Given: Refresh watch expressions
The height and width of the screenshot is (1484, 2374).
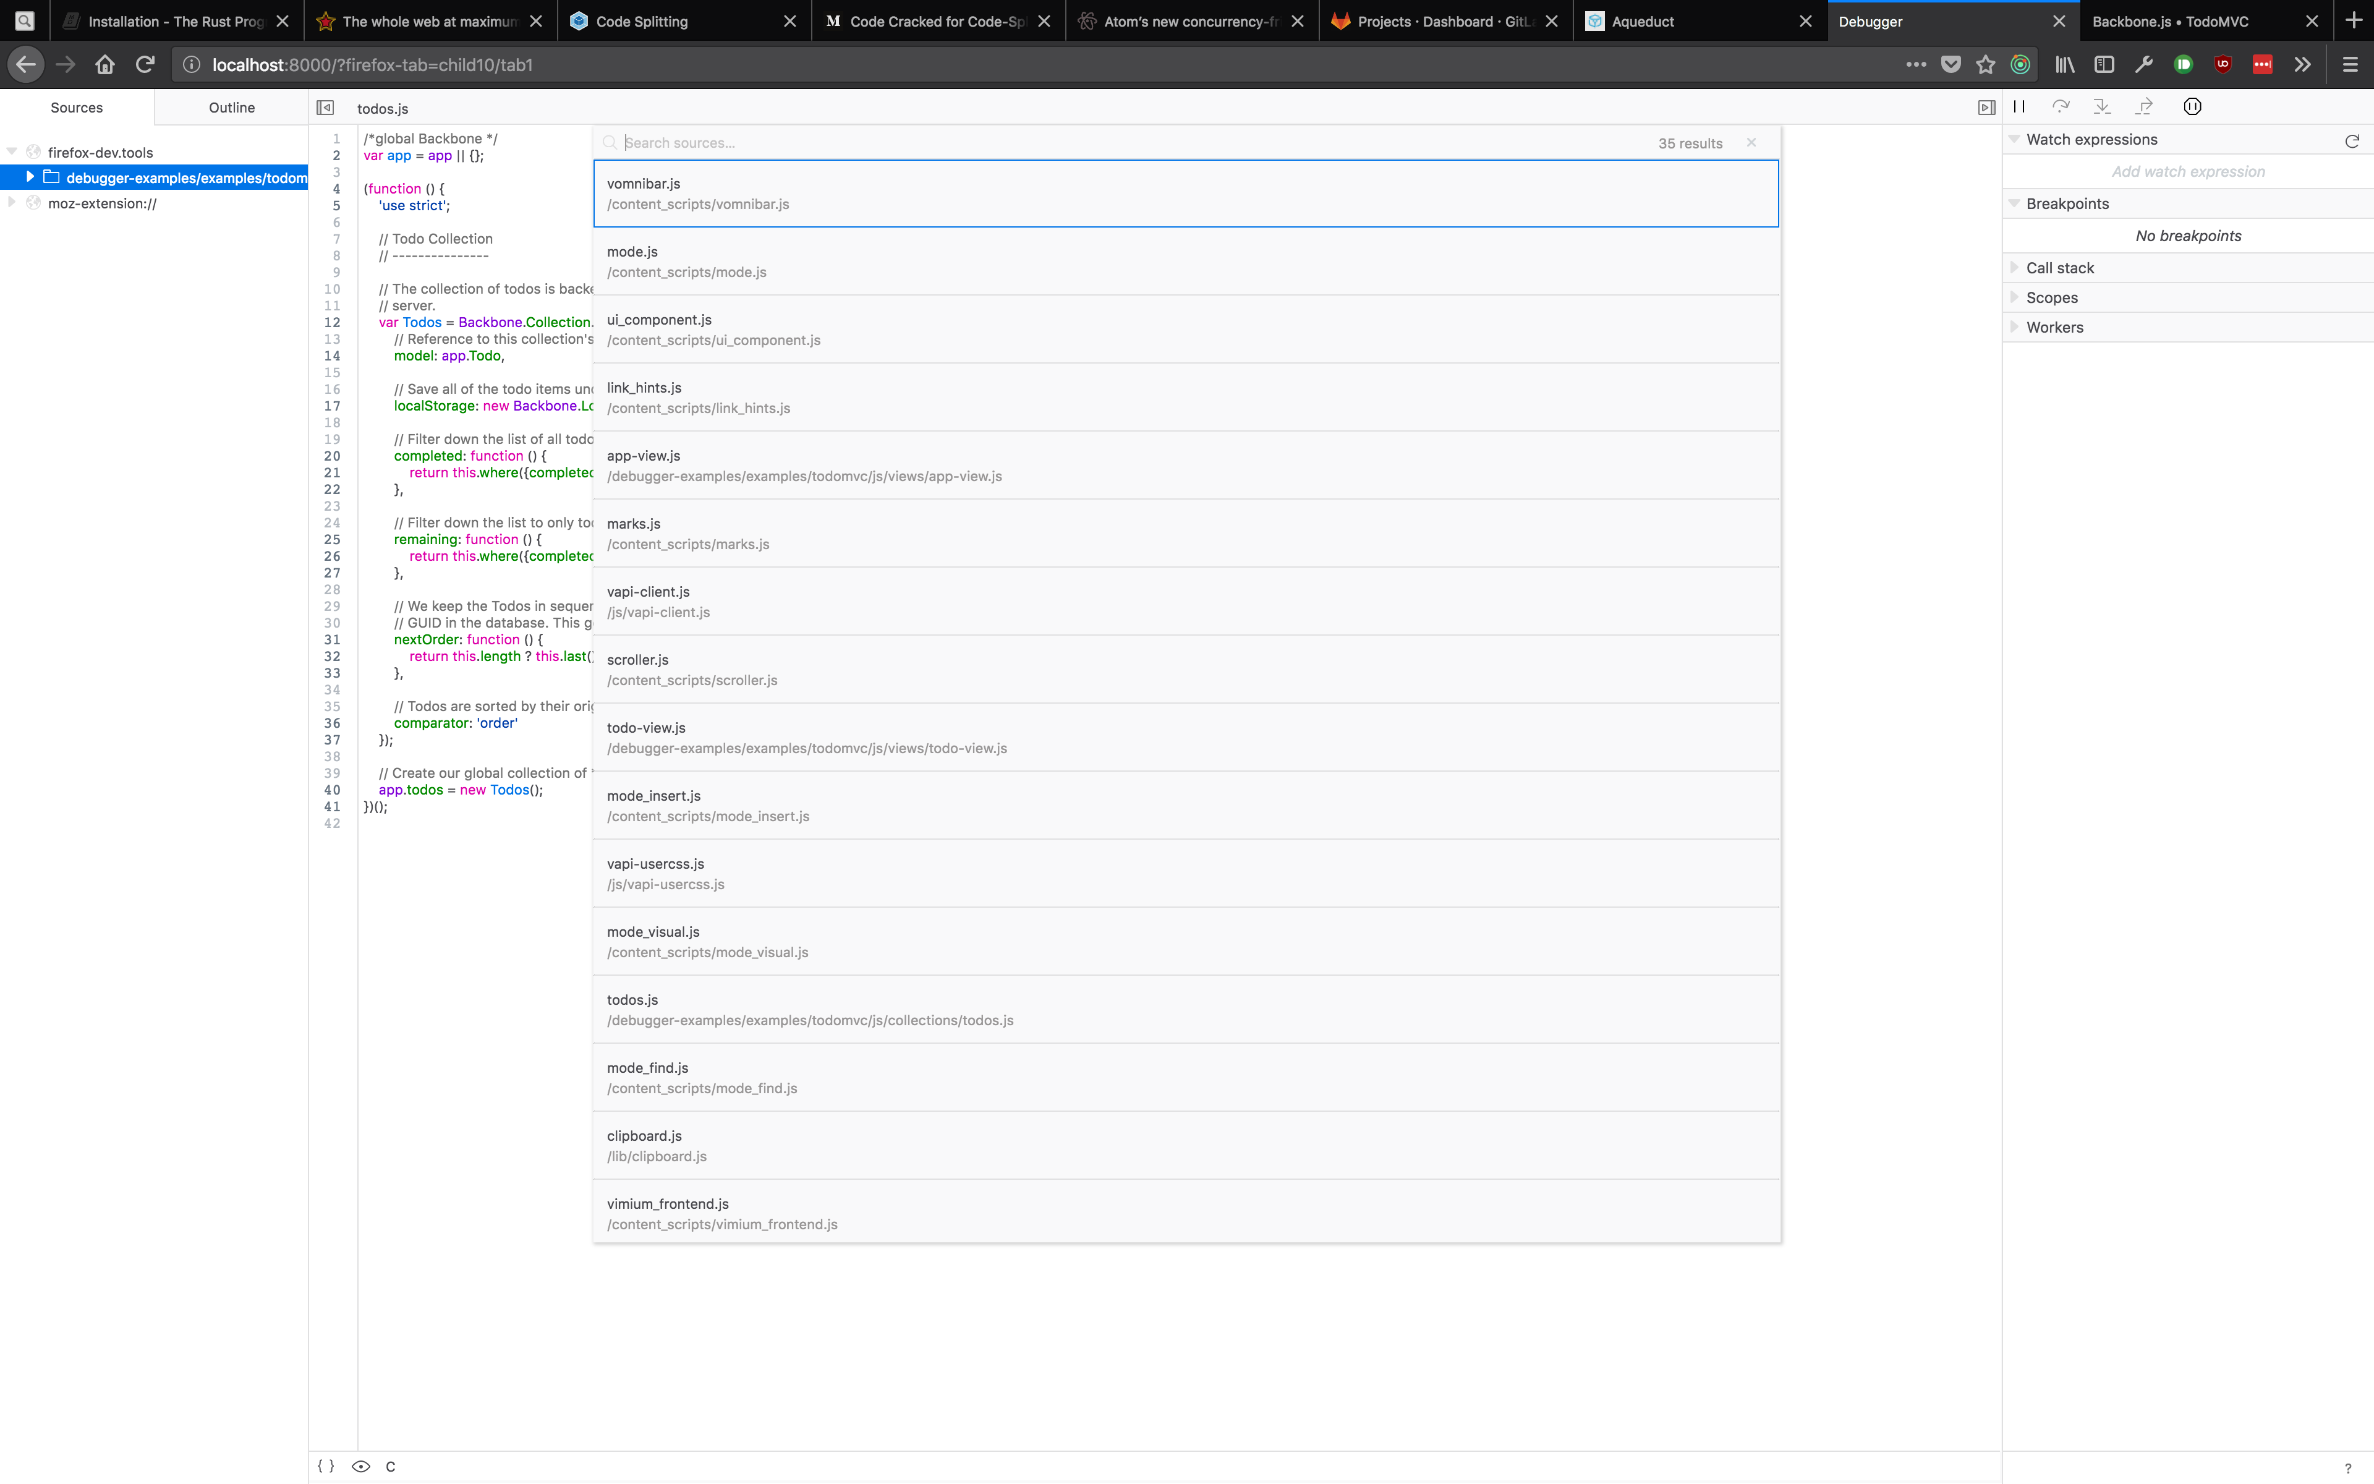Looking at the screenshot, I should pos(2352,140).
